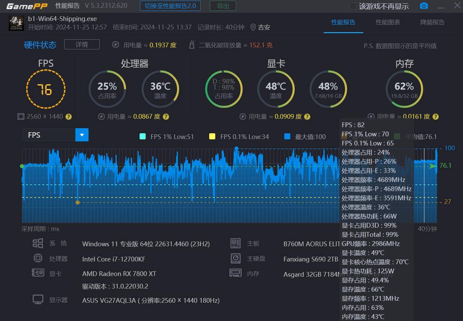463x321 pixels.
Task: Click the processor chip icon beside 处理器
Action: pos(38,258)
